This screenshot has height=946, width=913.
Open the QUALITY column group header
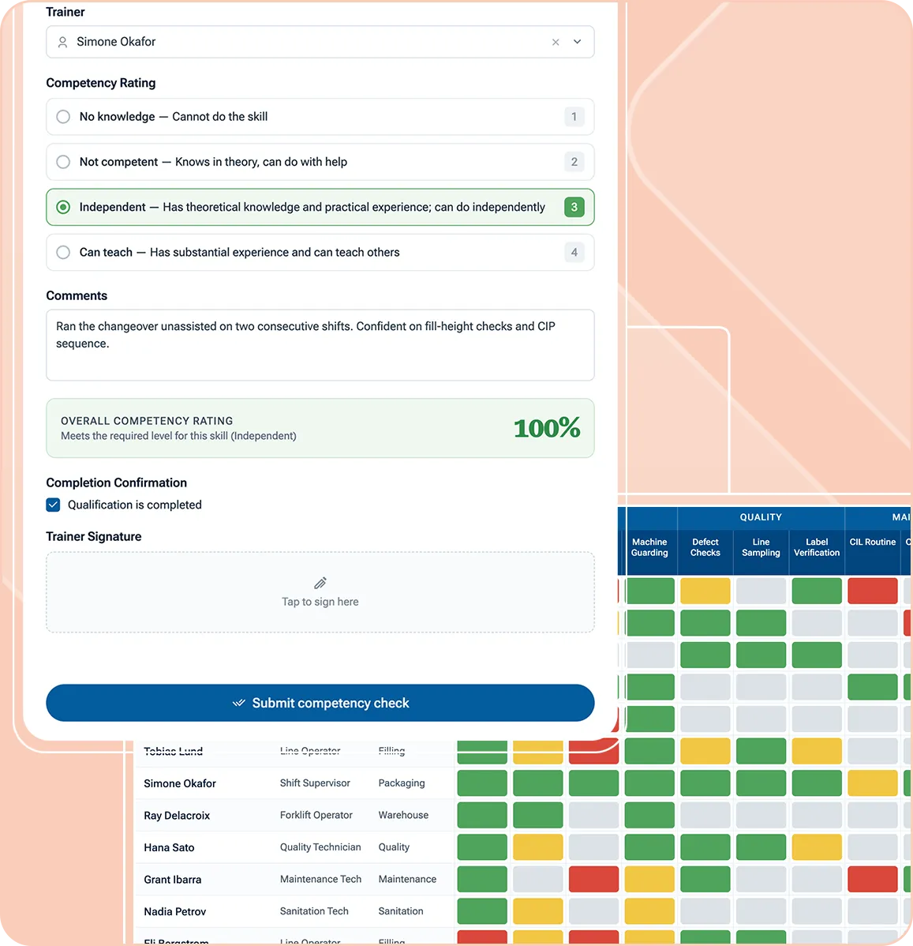coord(761,517)
